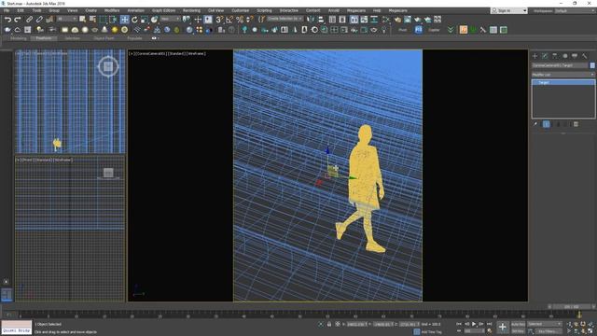Open the Reference Coordinate System dropdown
Image resolution: width=597 pixels, height=336 pixels.
click(170, 19)
